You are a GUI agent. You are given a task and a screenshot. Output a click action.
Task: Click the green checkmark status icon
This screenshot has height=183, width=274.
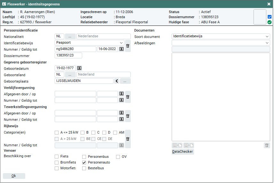pos(270,22)
